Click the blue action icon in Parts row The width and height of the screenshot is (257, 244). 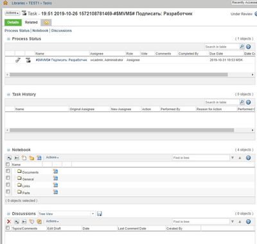coord(55,192)
